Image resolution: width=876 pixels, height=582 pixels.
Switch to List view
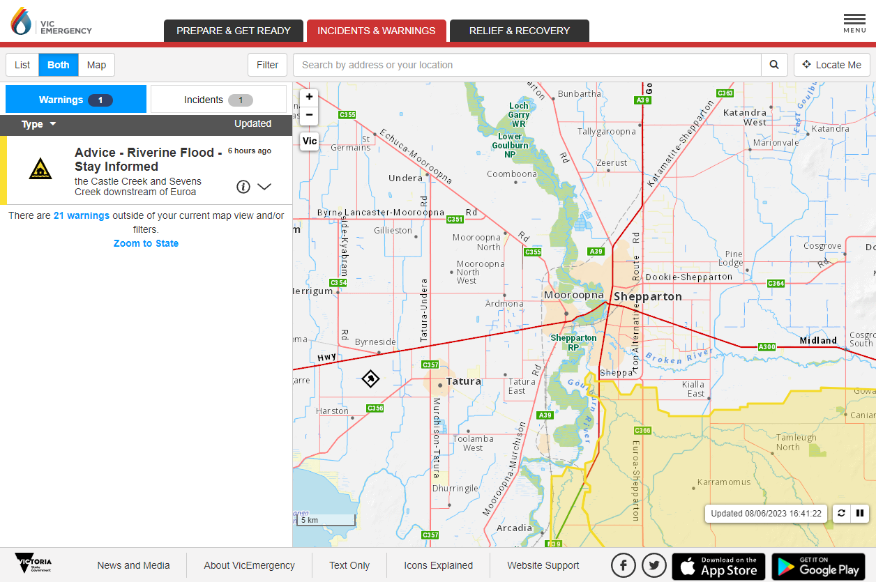22,65
